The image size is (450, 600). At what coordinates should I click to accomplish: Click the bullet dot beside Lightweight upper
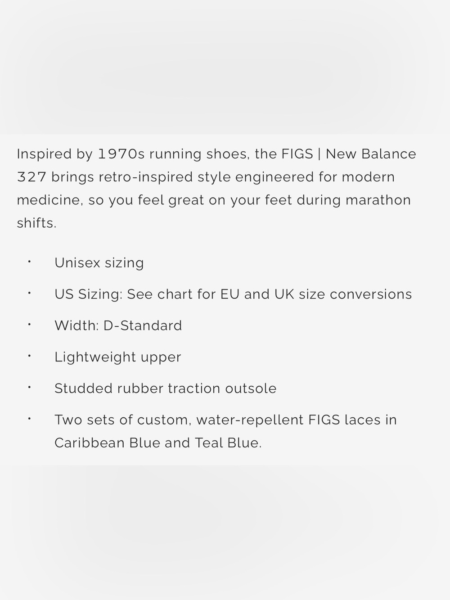point(29,356)
